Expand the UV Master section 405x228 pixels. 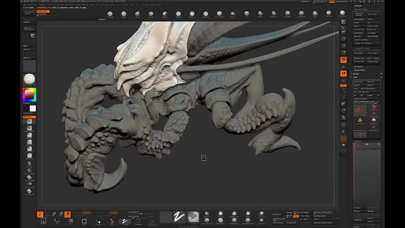point(358,66)
